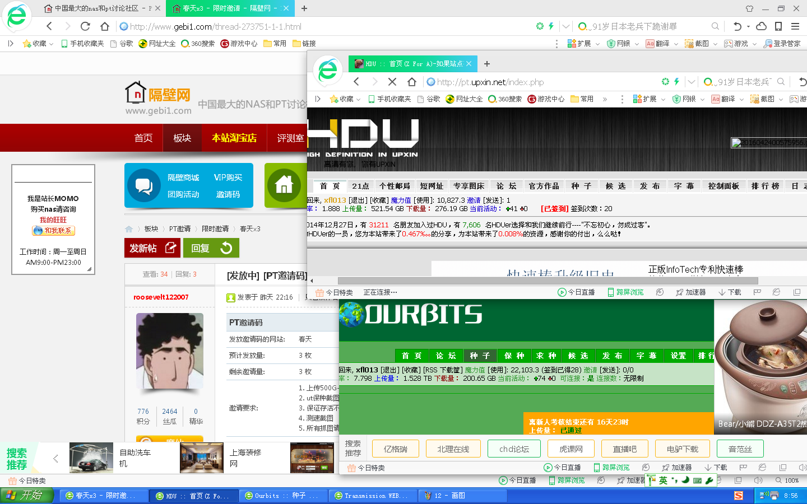Click the 回复 button
This screenshot has height=504, width=807.
click(x=211, y=248)
